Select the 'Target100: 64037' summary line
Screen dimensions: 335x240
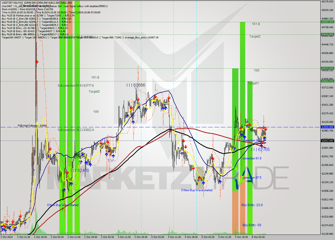click(80, 37)
